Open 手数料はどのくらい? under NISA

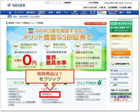[x=17, y=91]
